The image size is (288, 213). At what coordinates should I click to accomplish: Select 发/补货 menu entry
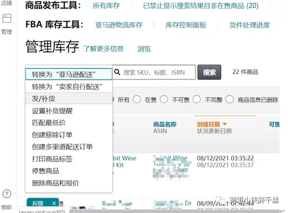pos(69,98)
